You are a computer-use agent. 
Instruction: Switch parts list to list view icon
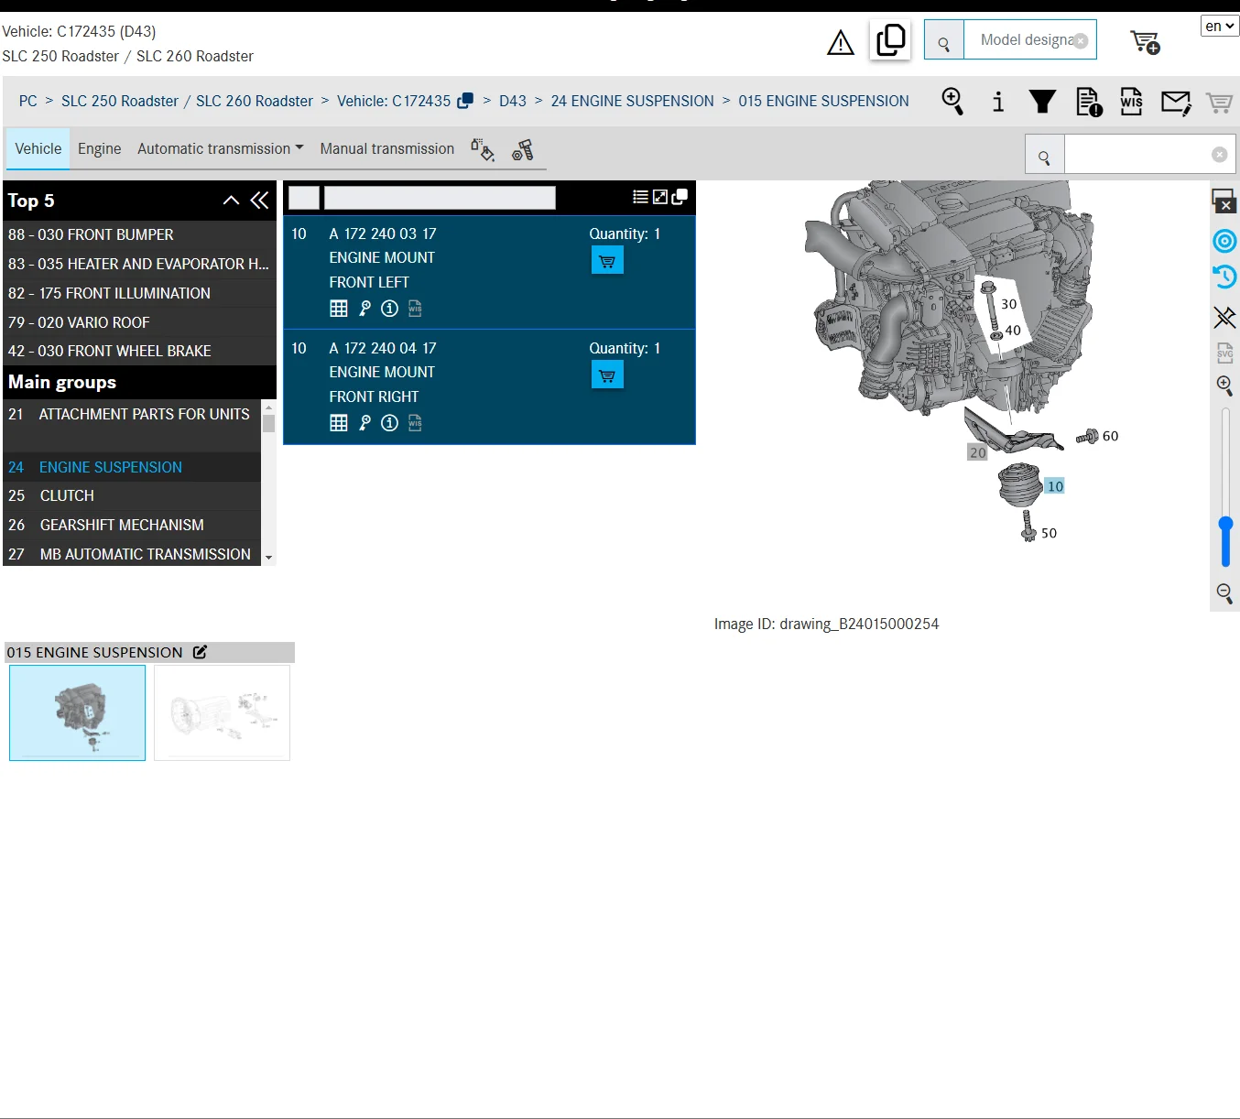click(640, 197)
